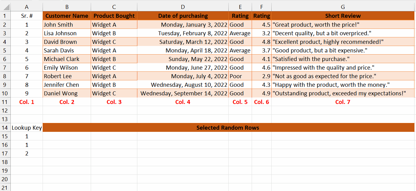This screenshot has width=416, height=191.
Task: Click the Select All triangle corner button
Action: (5, 7)
